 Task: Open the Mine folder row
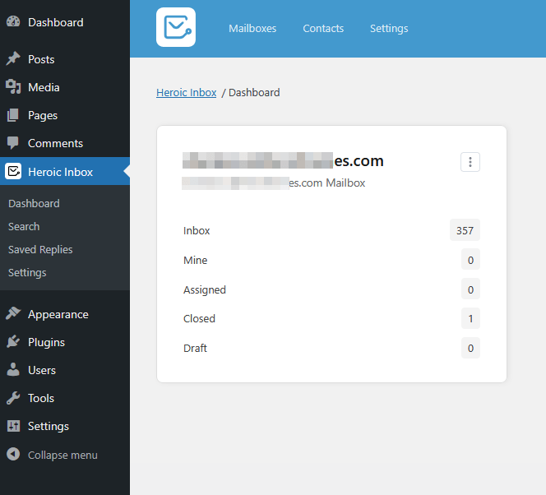click(331, 260)
